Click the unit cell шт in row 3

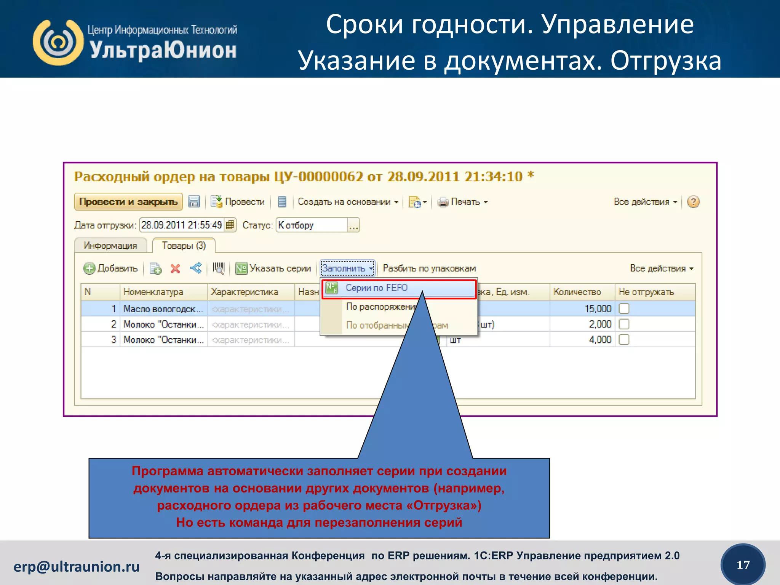coord(498,340)
